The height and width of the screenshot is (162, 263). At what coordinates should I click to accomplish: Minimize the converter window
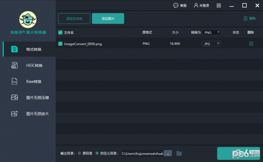point(231,6)
